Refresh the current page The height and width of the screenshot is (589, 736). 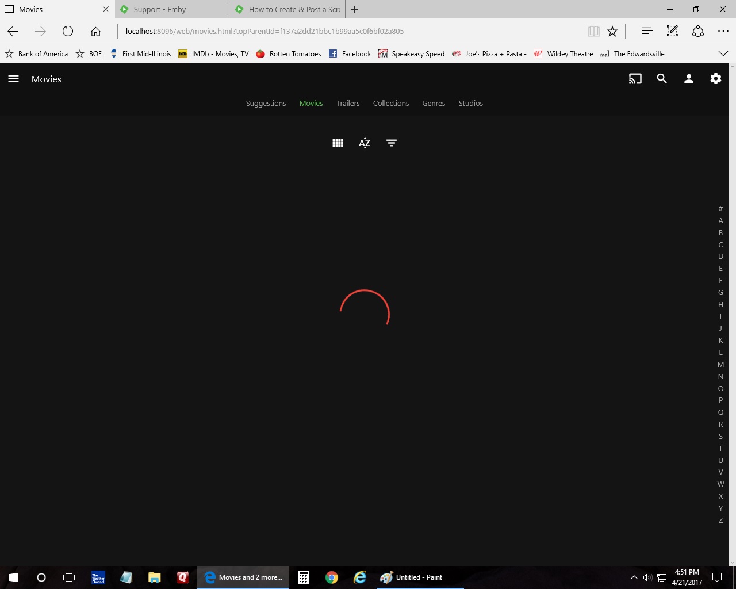coord(68,31)
